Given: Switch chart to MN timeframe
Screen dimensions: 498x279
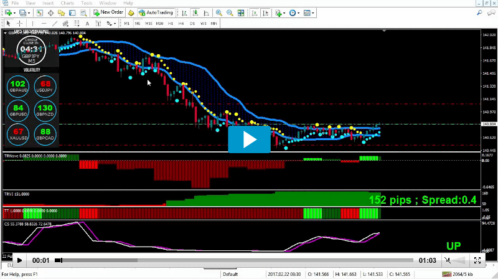Looking at the screenshot, I should pos(214,24).
